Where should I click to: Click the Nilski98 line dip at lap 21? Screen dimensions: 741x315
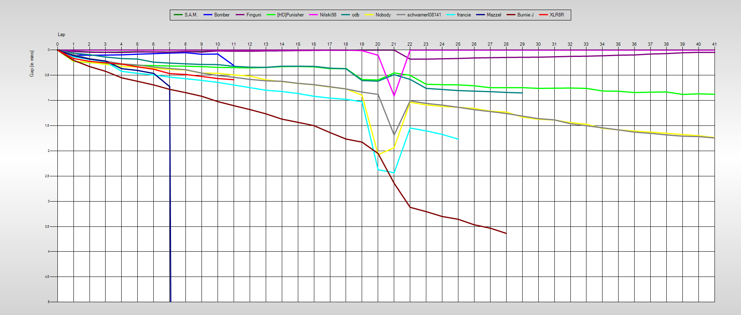(x=394, y=96)
